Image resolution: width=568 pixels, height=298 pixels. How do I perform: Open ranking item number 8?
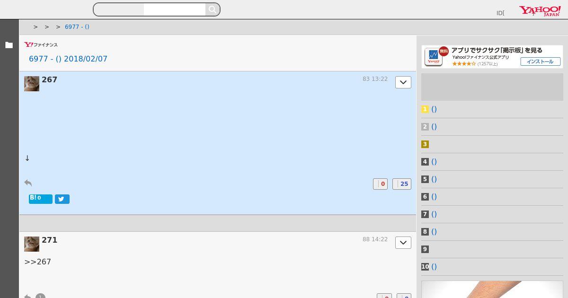434,232
